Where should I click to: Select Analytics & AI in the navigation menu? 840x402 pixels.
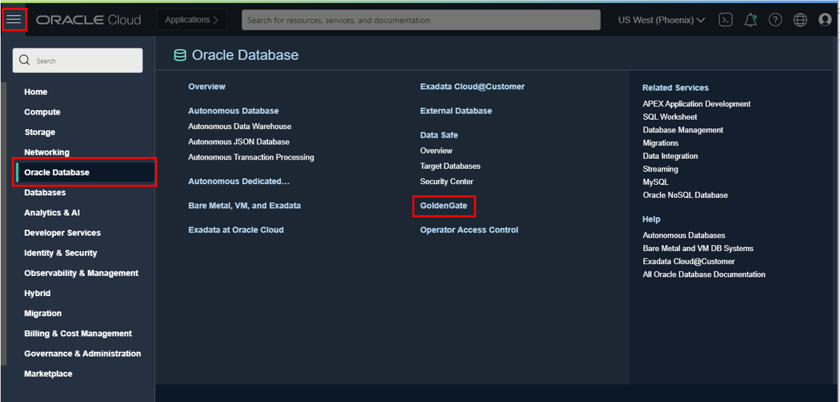[52, 213]
